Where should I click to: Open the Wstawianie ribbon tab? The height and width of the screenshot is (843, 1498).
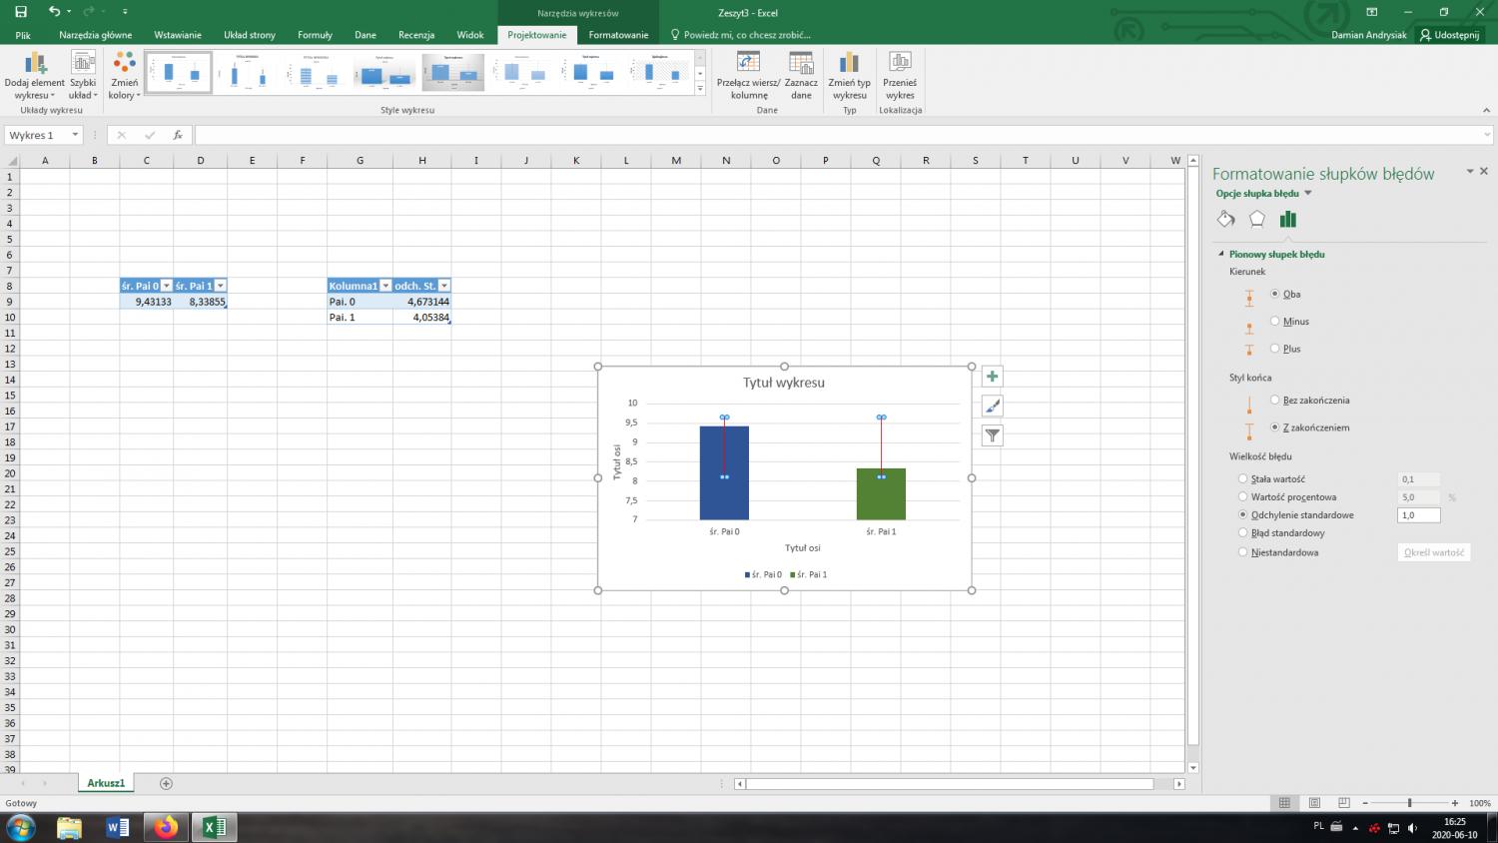[x=178, y=35]
